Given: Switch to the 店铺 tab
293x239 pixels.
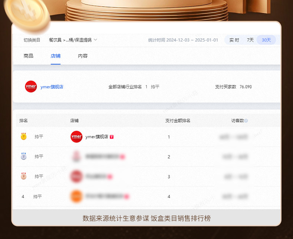Looking at the screenshot, I should (56, 56).
